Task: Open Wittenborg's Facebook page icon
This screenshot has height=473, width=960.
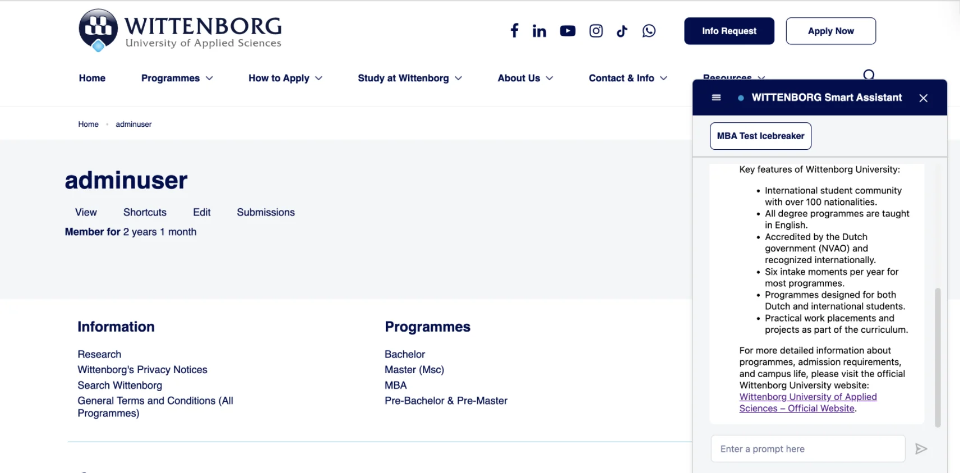Action: tap(514, 31)
